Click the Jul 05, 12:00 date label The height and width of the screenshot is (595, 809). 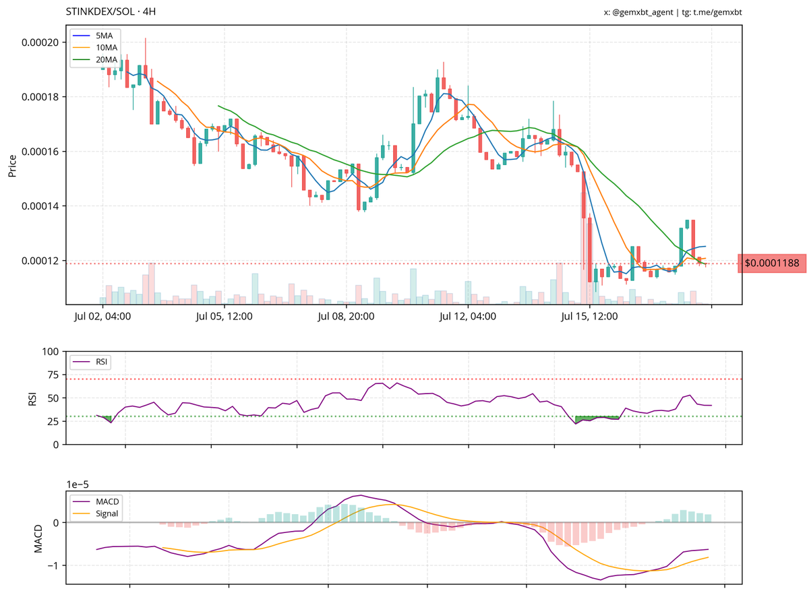pos(224,315)
